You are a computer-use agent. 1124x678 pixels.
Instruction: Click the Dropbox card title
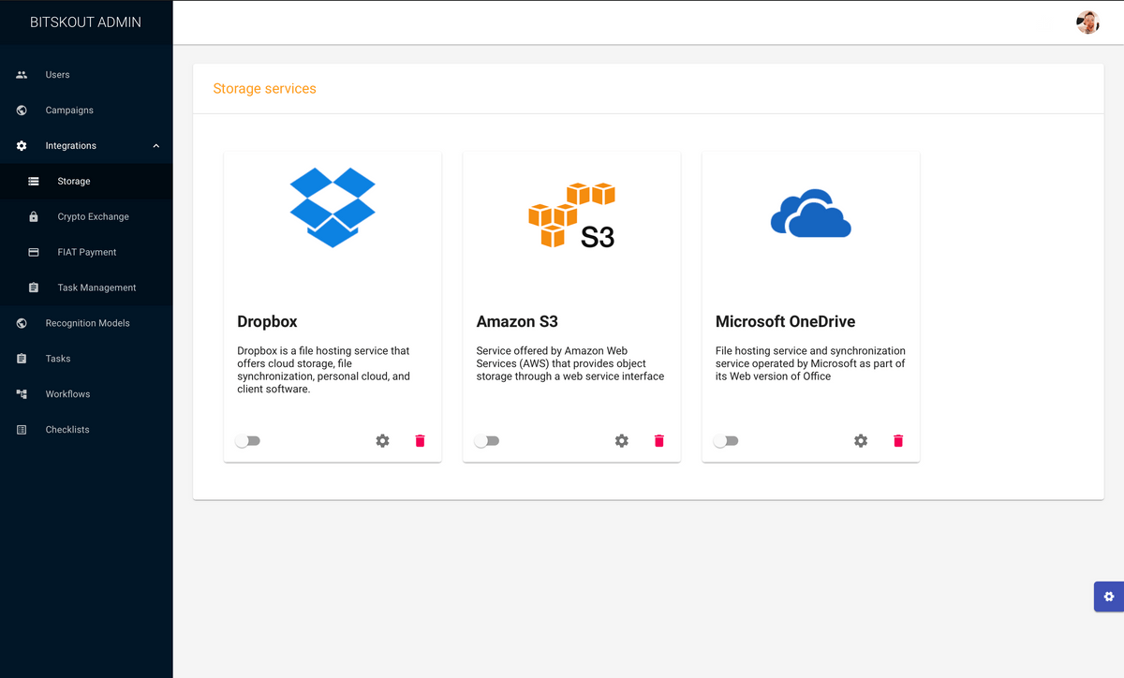(x=267, y=321)
